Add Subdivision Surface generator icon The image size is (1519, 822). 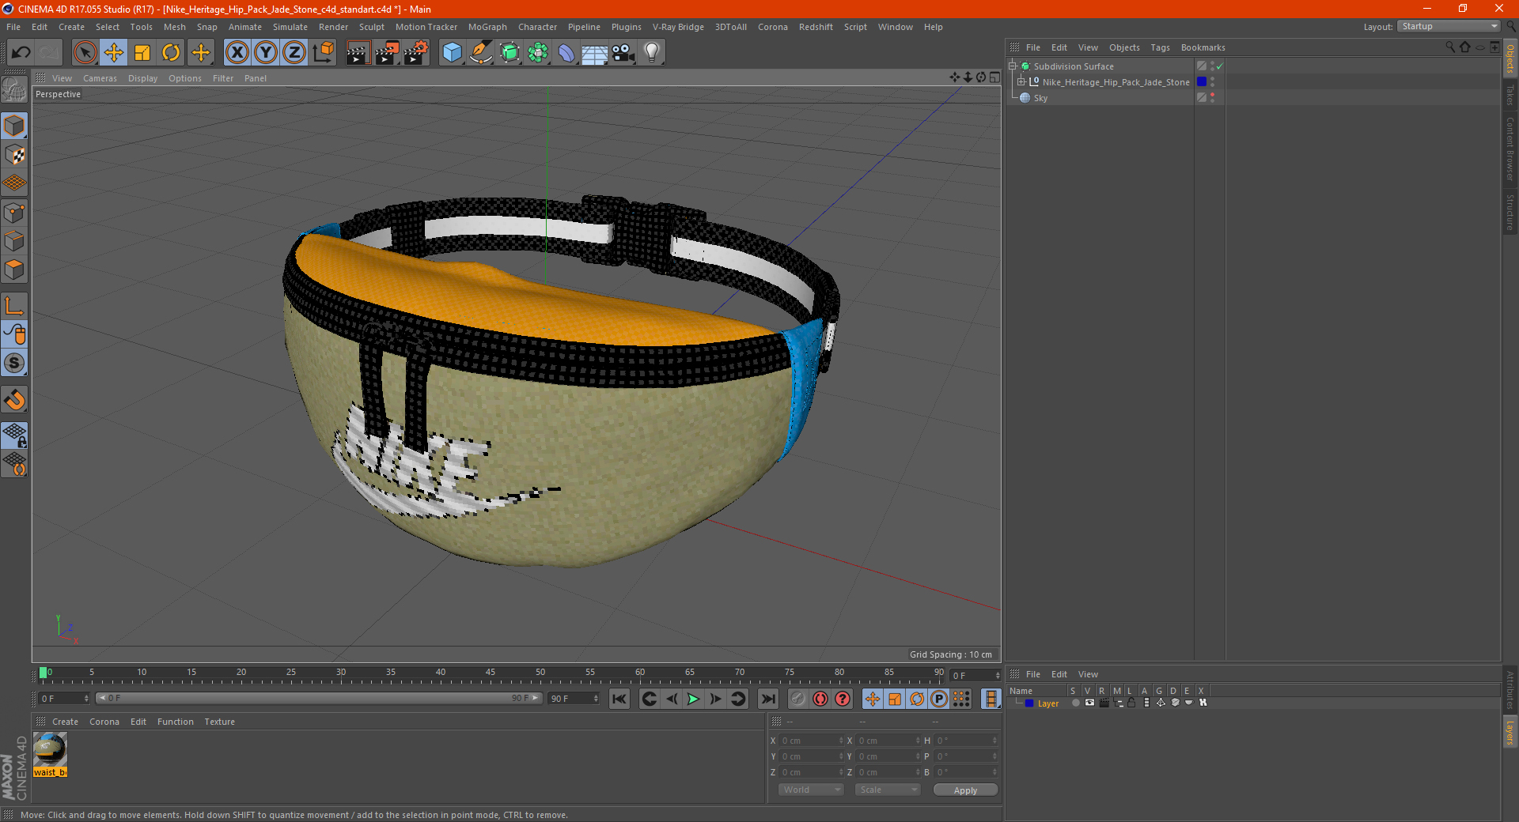pyautogui.click(x=509, y=53)
